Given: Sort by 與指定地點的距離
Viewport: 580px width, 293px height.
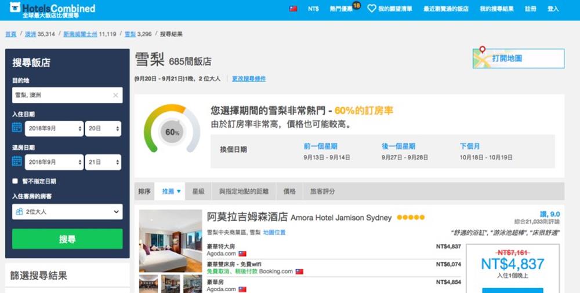Looking at the screenshot, I should click(244, 192).
